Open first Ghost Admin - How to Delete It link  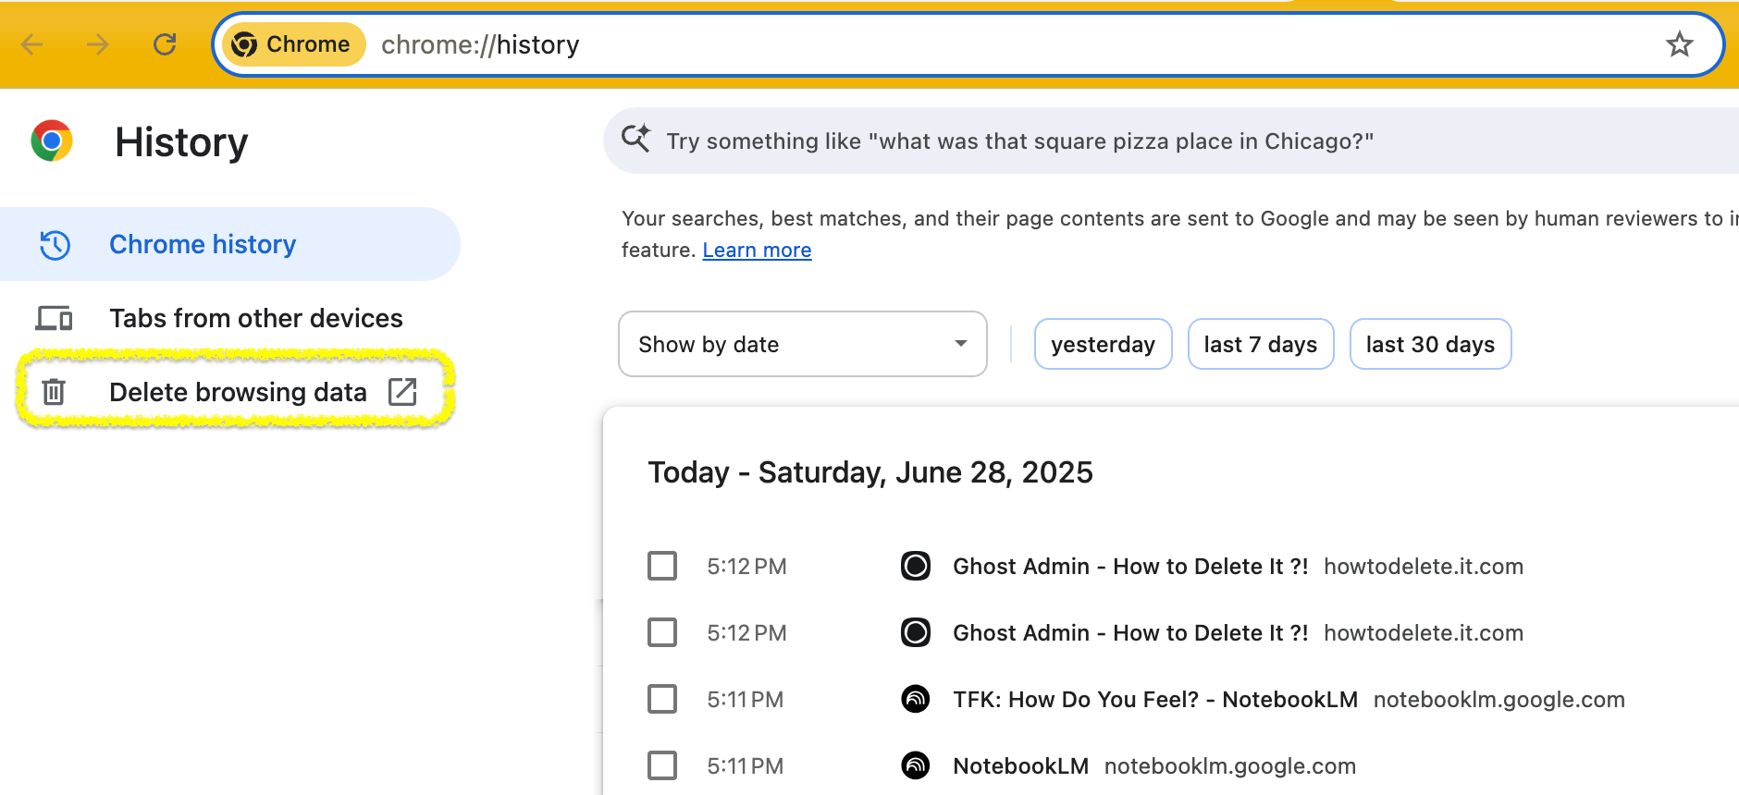click(1130, 566)
